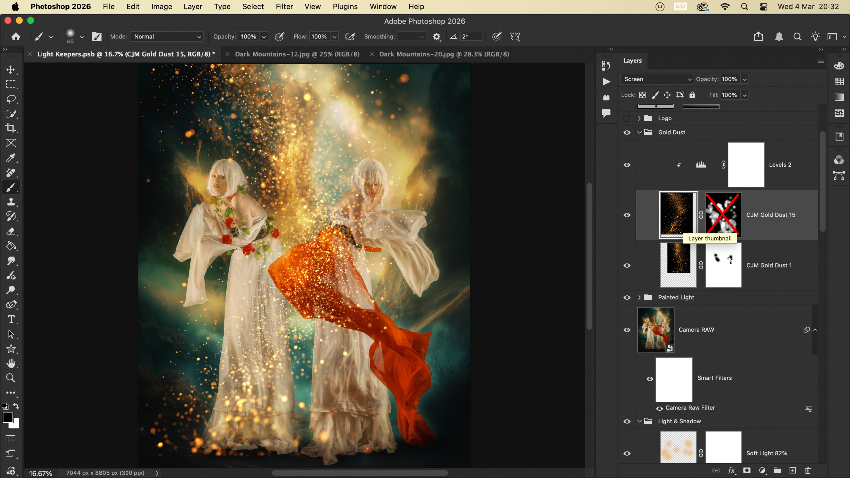This screenshot has height=478, width=850.
Task: Hide the CJM Gold Dust 15 layer
Action: [627, 215]
